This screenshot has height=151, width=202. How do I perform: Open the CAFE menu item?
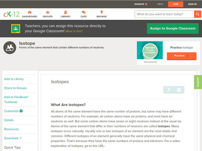pyautogui.click(x=84, y=16)
